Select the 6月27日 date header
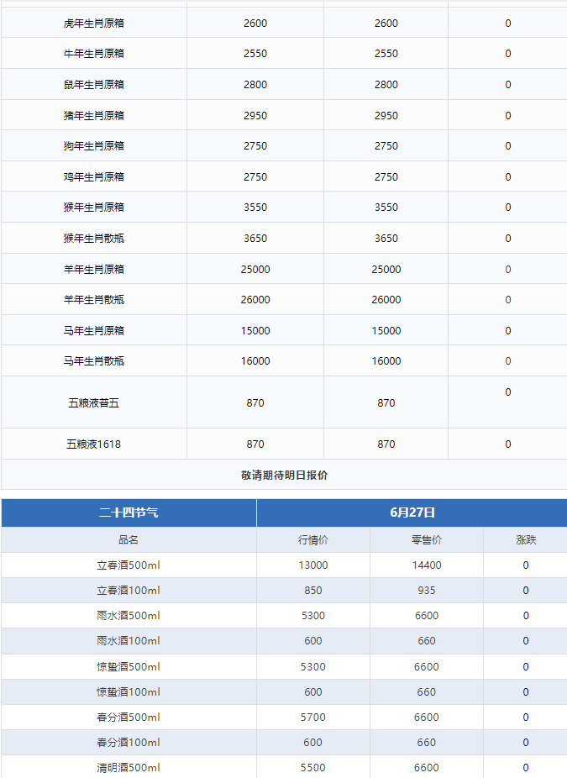 (x=412, y=513)
